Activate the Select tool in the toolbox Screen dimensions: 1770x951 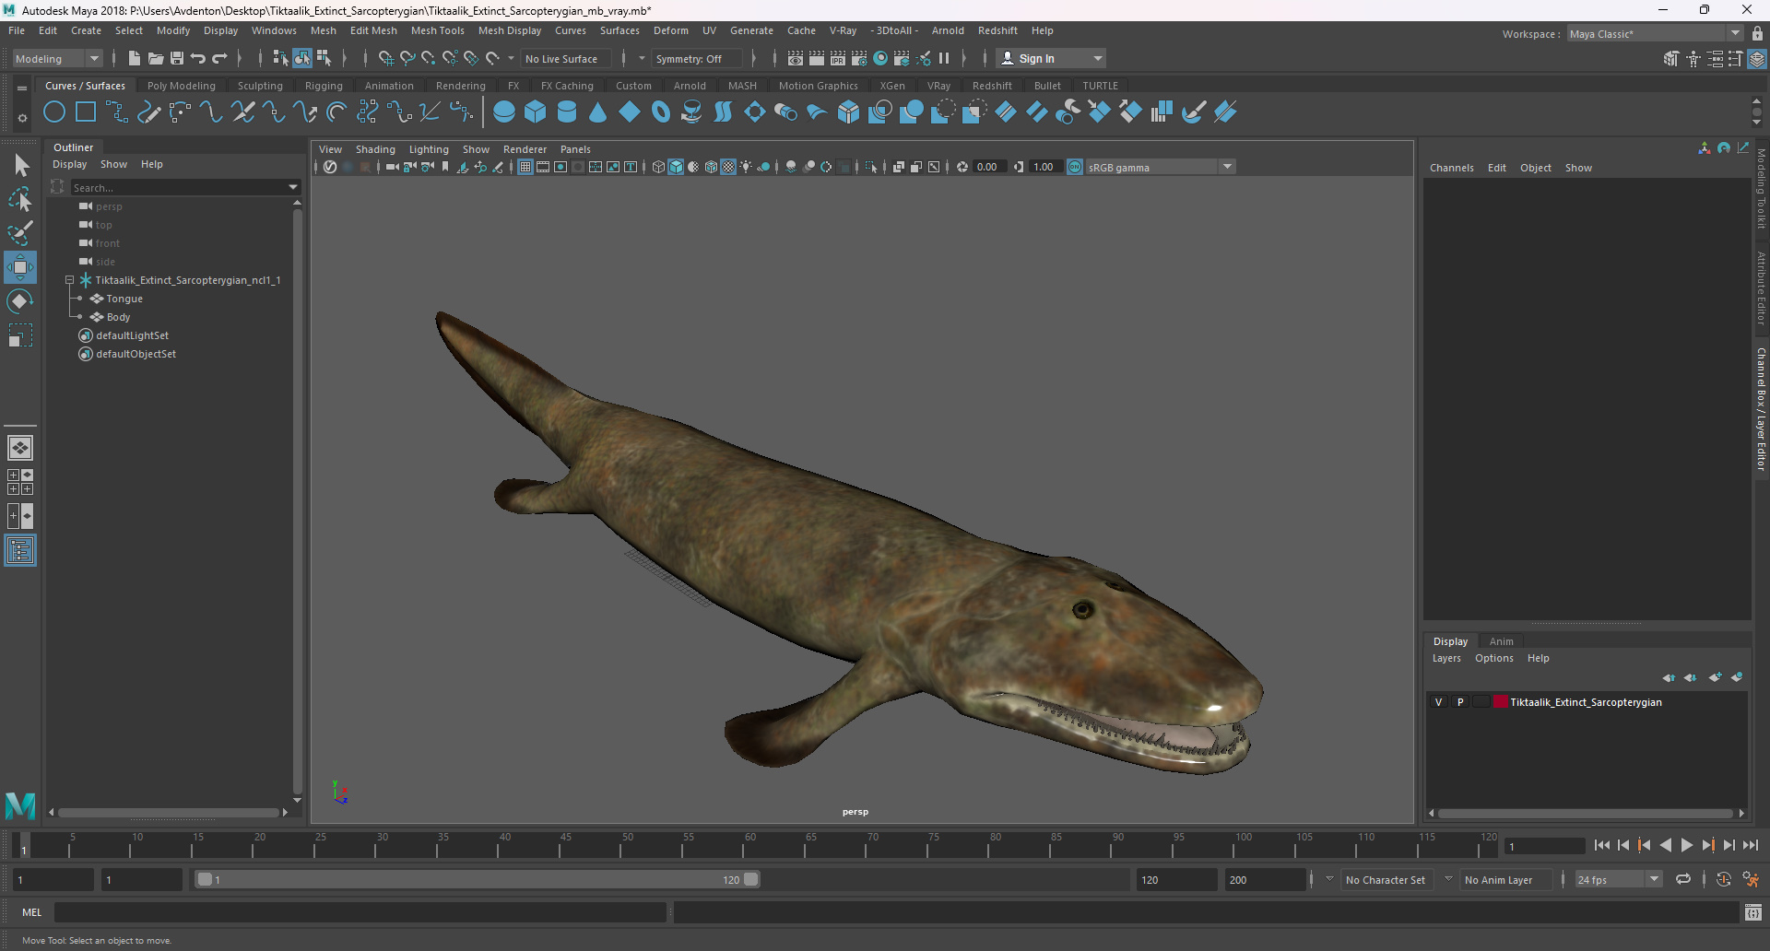(x=20, y=166)
